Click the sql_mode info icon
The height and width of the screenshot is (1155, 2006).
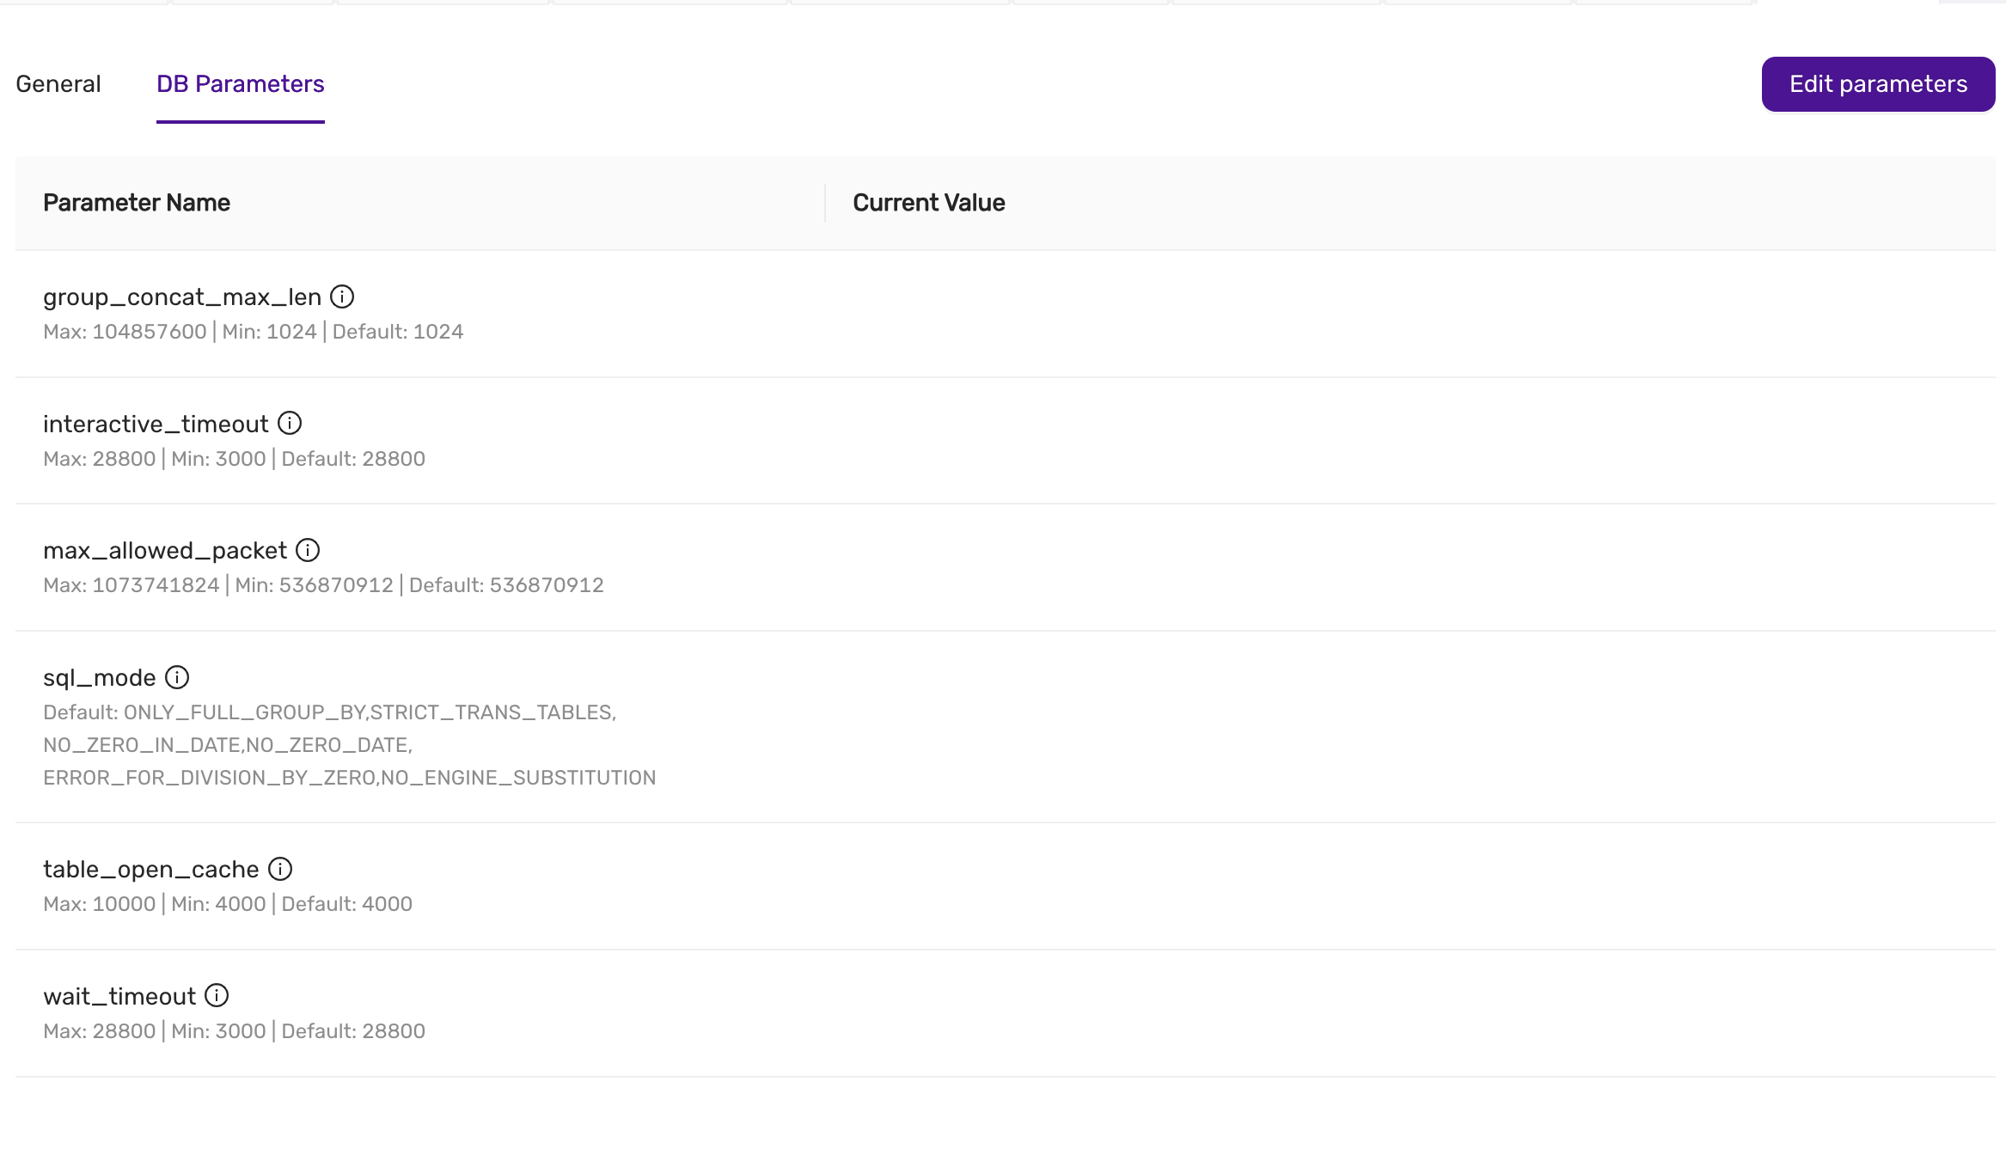point(177,677)
